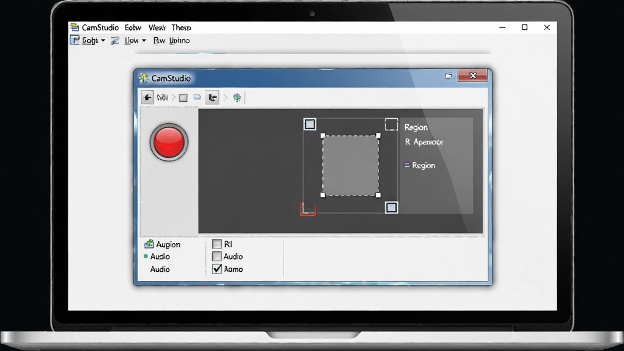The width and height of the screenshot is (624, 351).
Task: Click Upitno in the main toolbar
Action: (180, 41)
